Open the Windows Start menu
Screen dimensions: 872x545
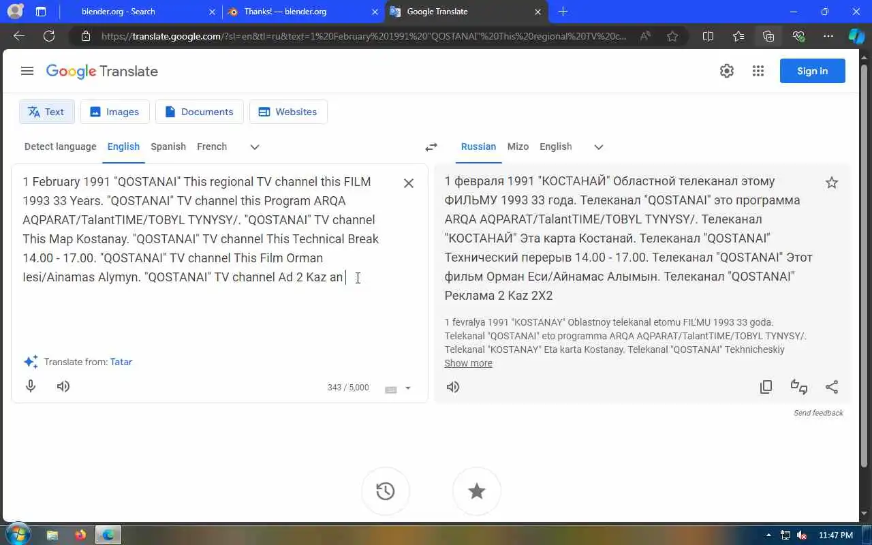click(18, 534)
